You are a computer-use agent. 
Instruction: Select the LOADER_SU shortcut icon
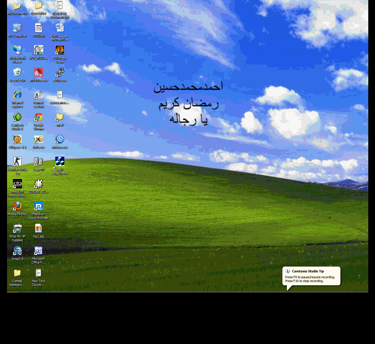[38, 184]
